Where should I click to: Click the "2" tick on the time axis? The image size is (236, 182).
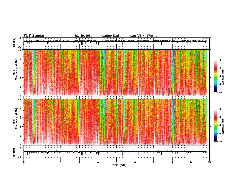click(x=61, y=162)
